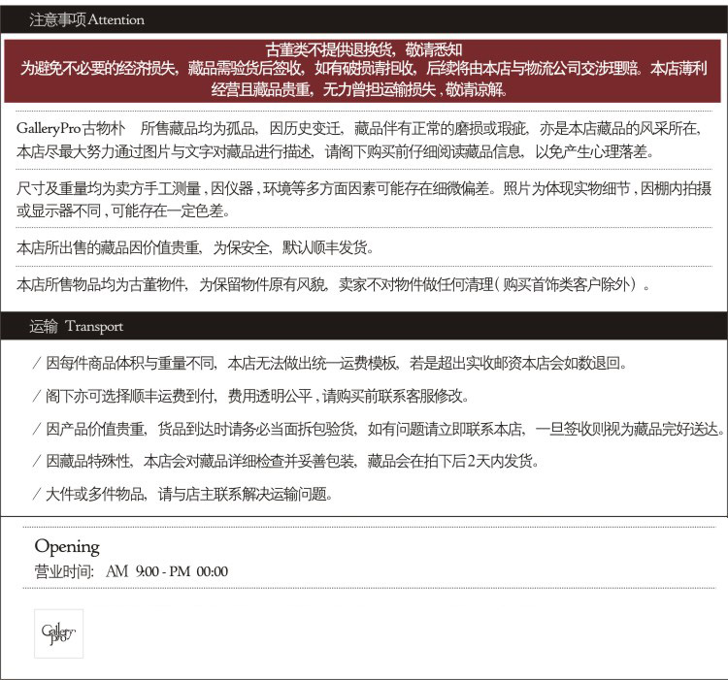The width and height of the screenshot is (728, 680).
Task: Click the transport line 因产品价值贵重
Action: (379, 429)
